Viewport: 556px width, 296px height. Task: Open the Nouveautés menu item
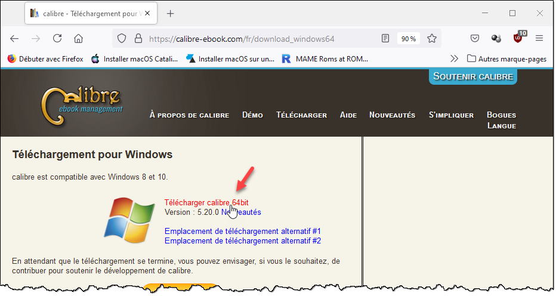pos(392,115)
